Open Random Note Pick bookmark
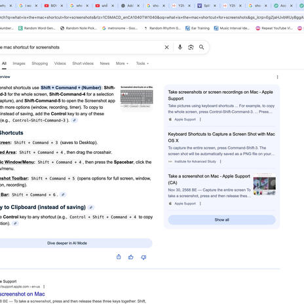Viewport: 304px width, 304px height. click(x=79, y=28)
